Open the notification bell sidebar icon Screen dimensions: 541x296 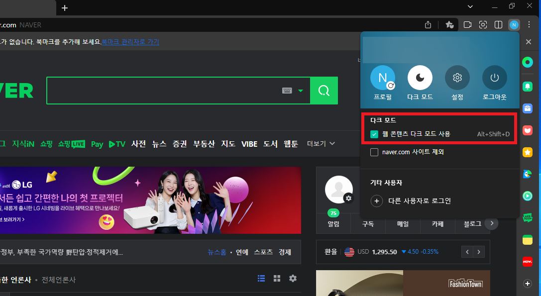click(527, 86)
